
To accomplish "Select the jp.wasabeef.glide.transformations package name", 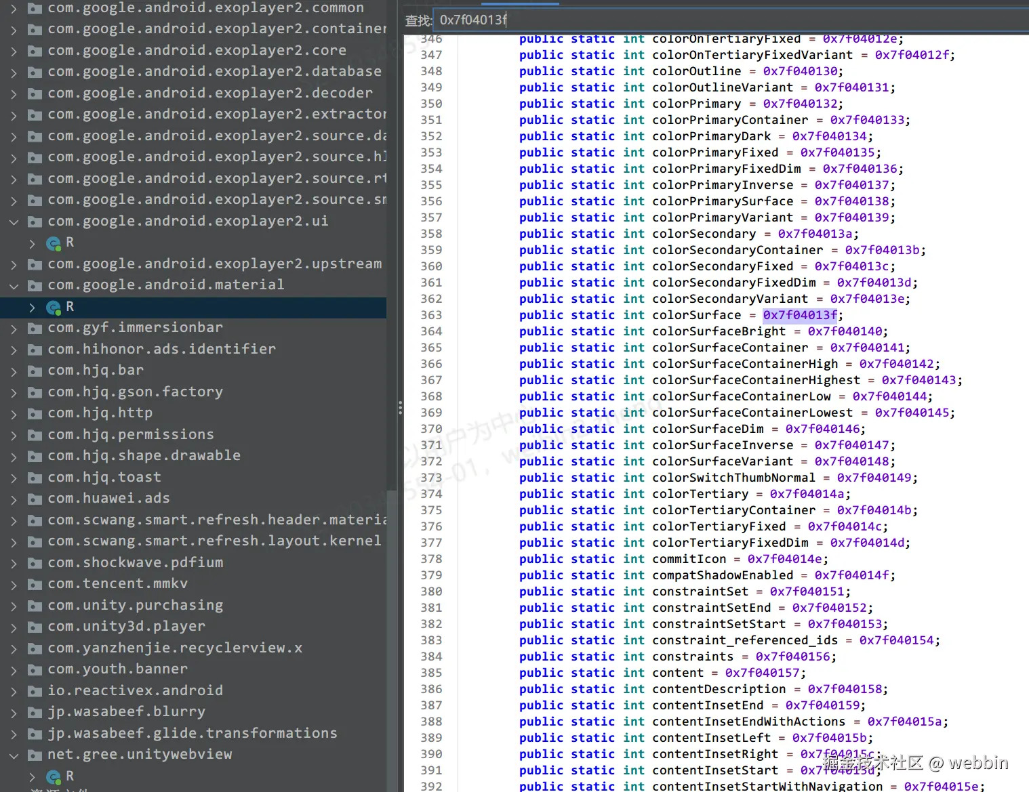I will 193,733.
